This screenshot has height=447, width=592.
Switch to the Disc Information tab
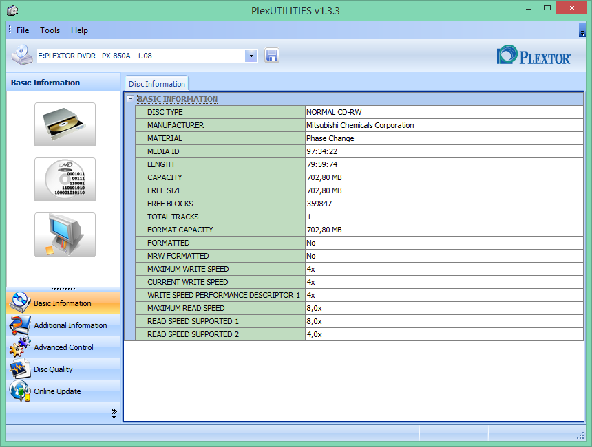tap(157, 84)
